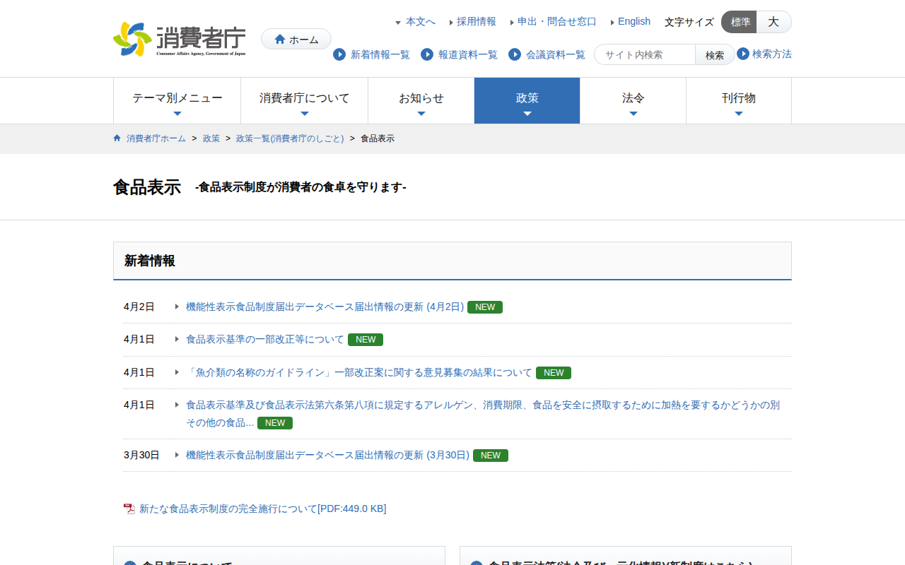Jump to 本文へ skip link

[420, 22]
